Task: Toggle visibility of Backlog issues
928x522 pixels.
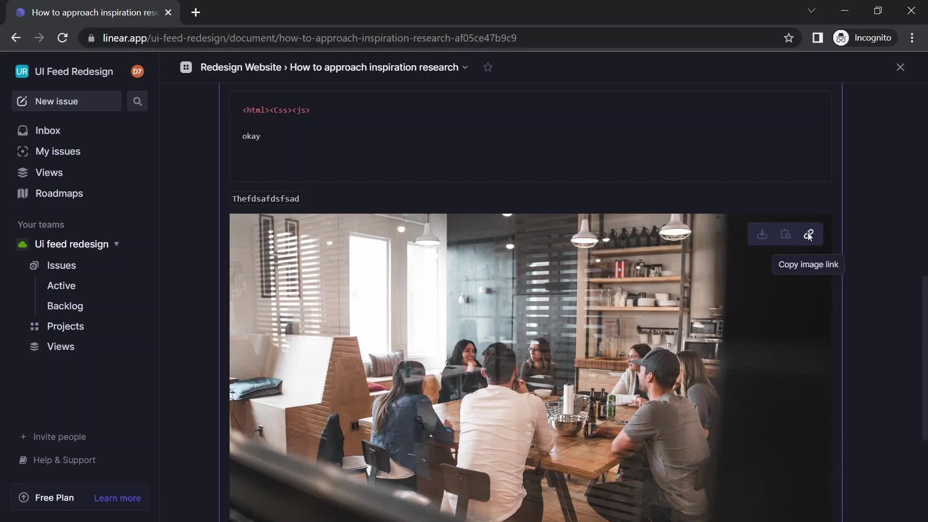Action: 65,305
